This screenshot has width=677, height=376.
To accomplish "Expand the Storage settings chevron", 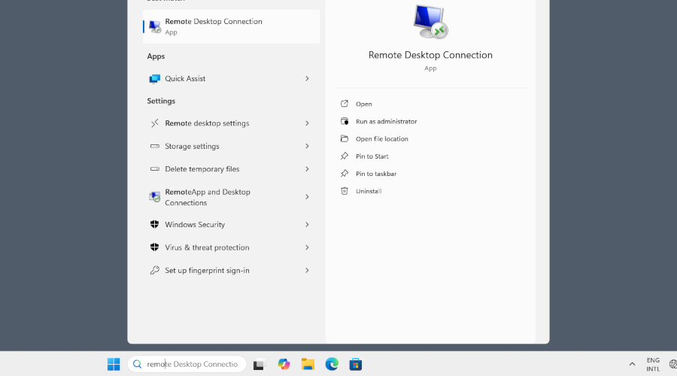I will coord(307,147).
